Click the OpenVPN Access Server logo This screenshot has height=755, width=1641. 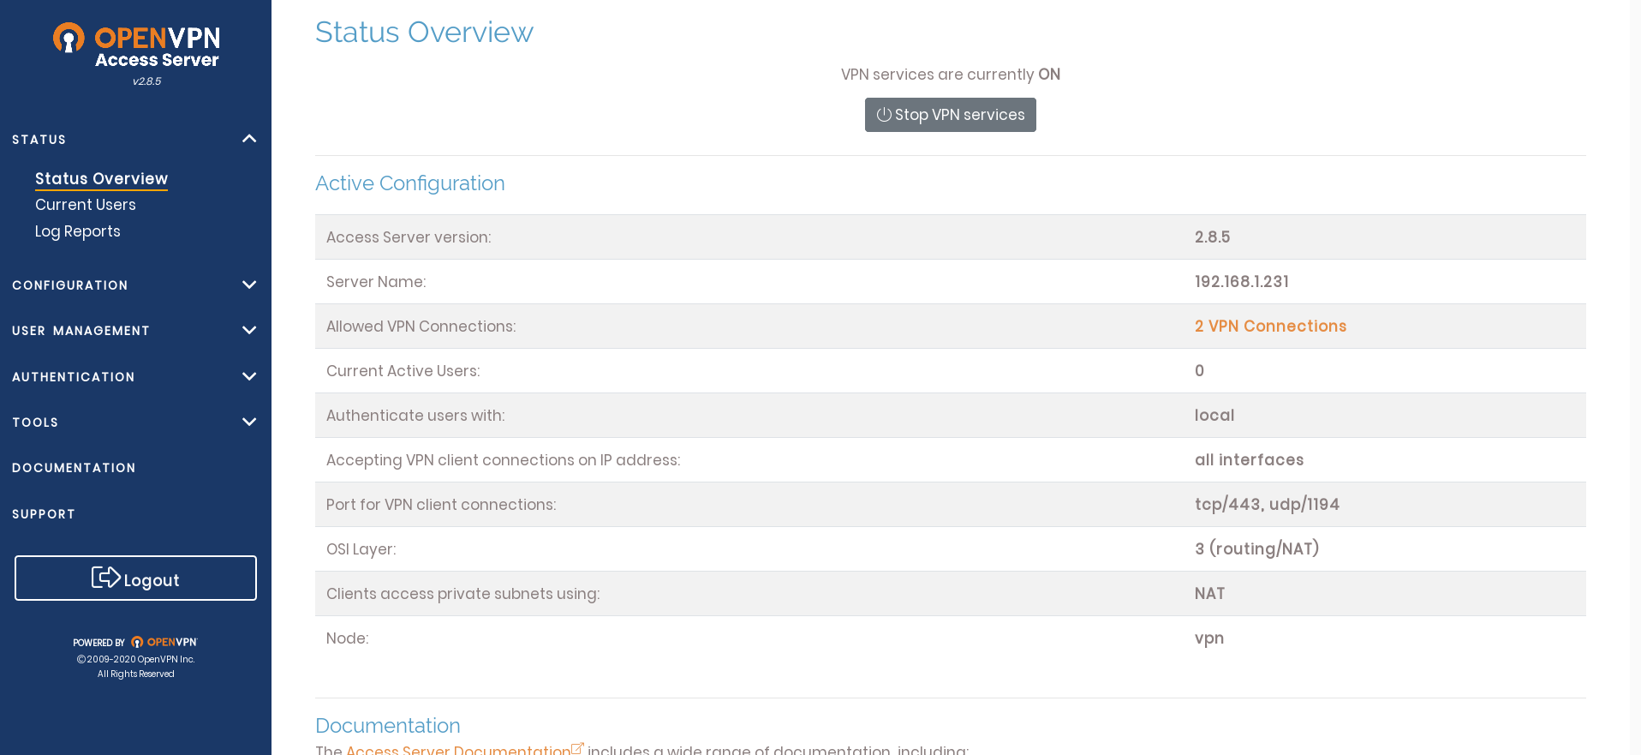[136, 46]
